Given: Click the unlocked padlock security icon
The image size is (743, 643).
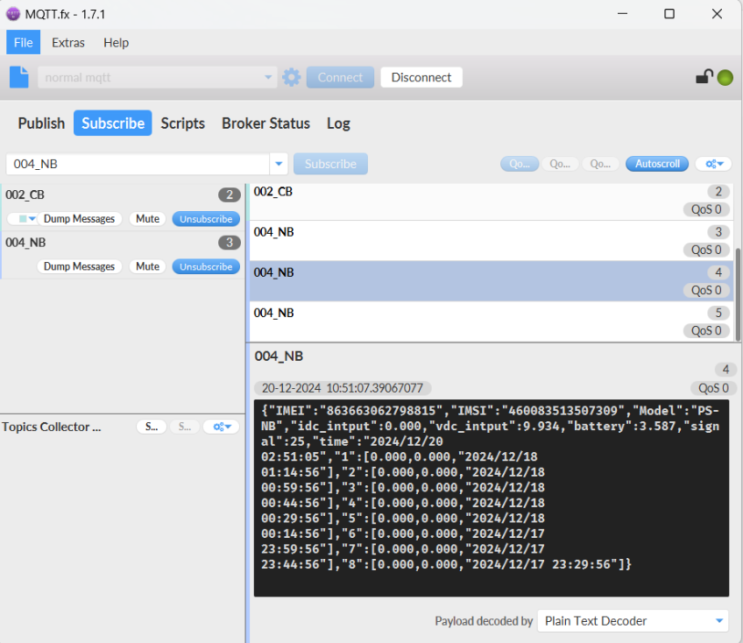Looking at the screenshot, I should point(704,77).
